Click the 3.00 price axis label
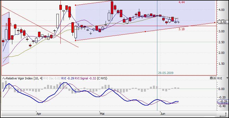The width and height of the screenshot is (229, 118). coord(222,31)
